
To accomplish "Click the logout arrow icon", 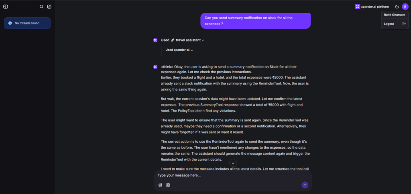I will pos(404,24).
